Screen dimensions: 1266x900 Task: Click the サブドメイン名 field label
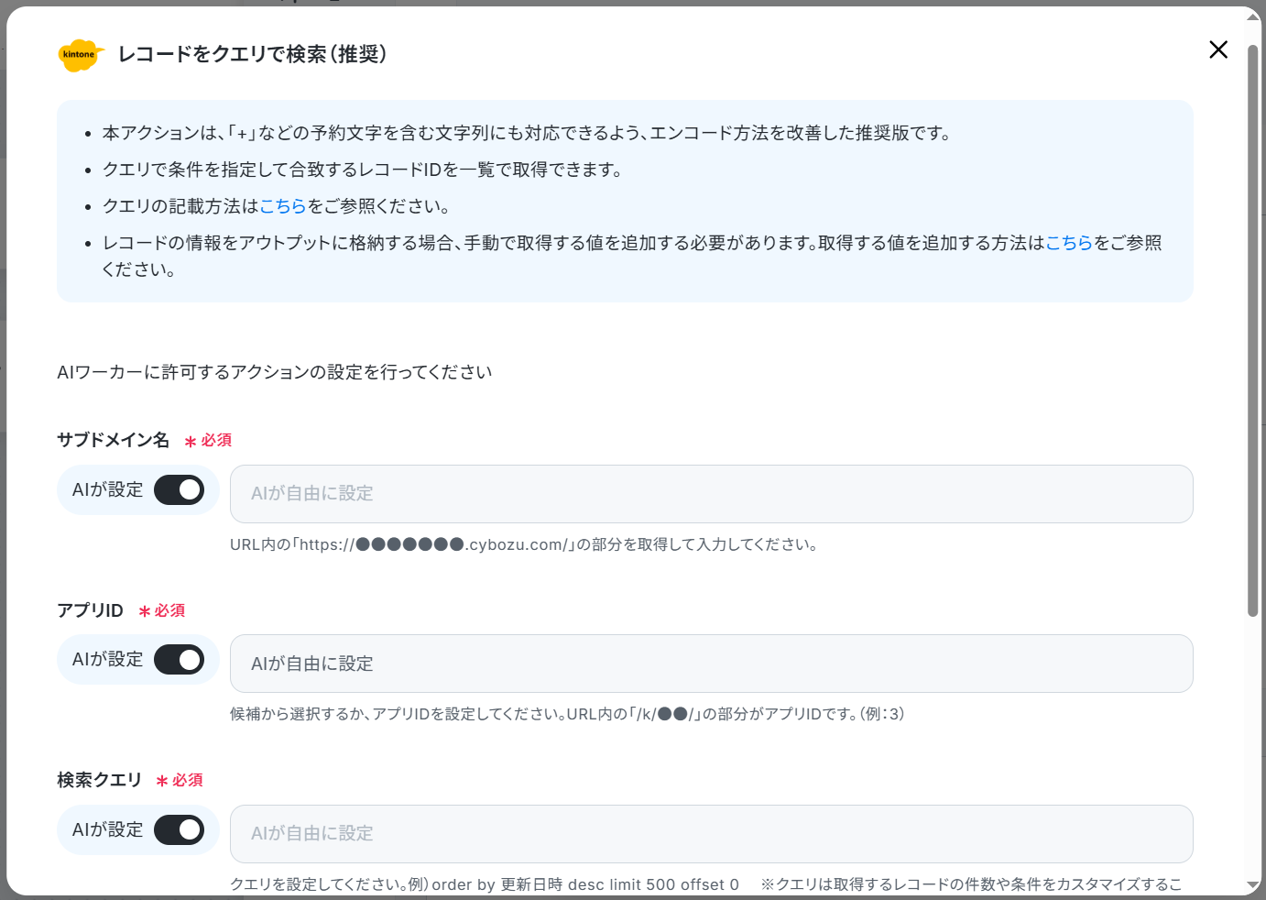coord(113,440)
